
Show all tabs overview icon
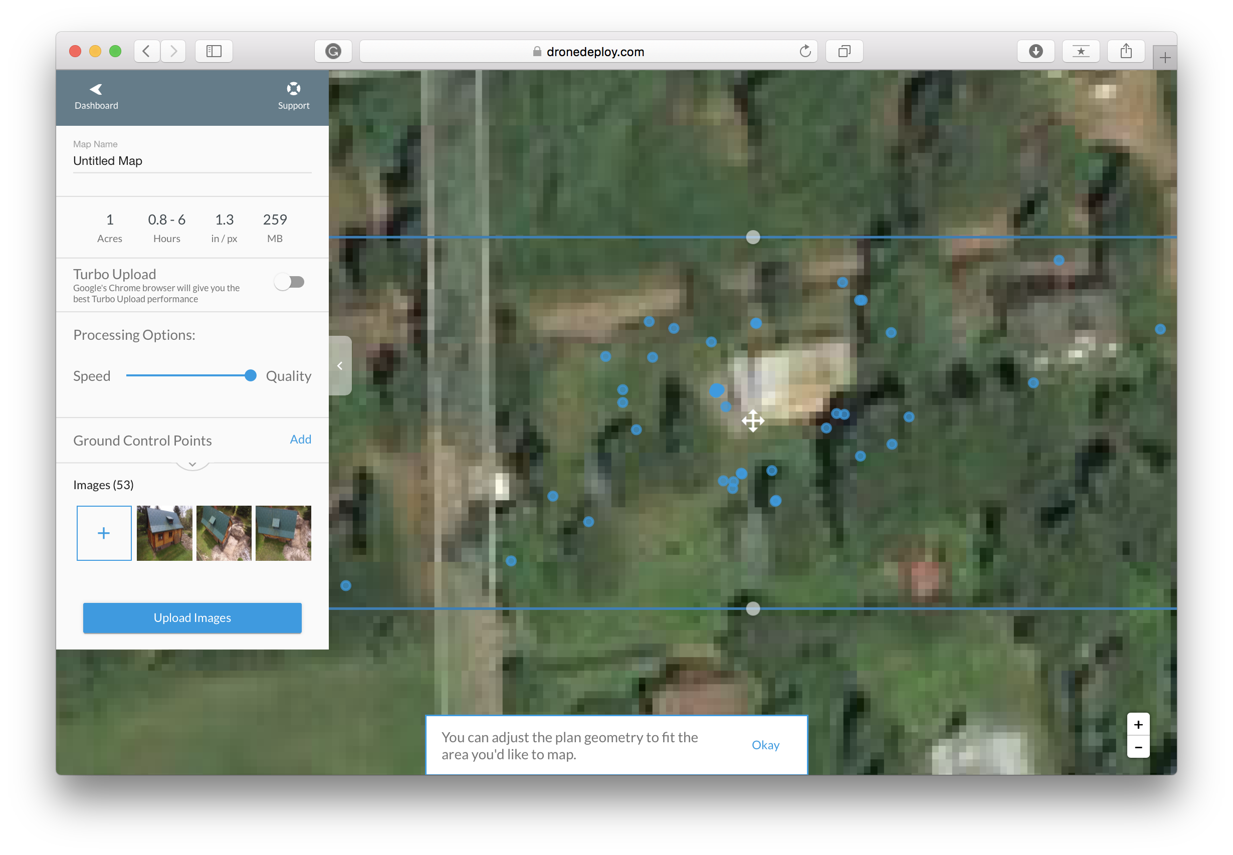(844, 52)
